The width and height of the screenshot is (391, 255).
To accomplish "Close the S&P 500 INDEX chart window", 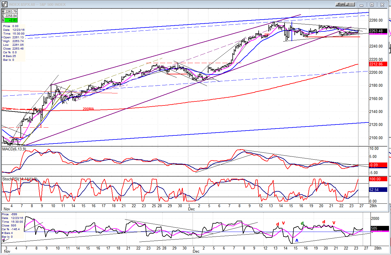I will pos(383,4).
